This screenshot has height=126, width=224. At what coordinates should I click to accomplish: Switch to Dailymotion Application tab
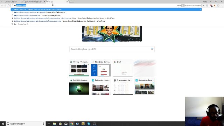click(x=34, y=2)
